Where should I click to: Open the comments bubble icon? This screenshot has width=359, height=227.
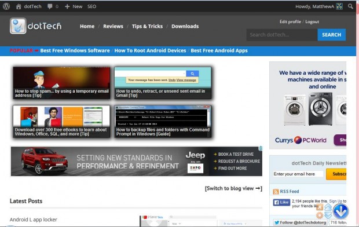[50, 6]
